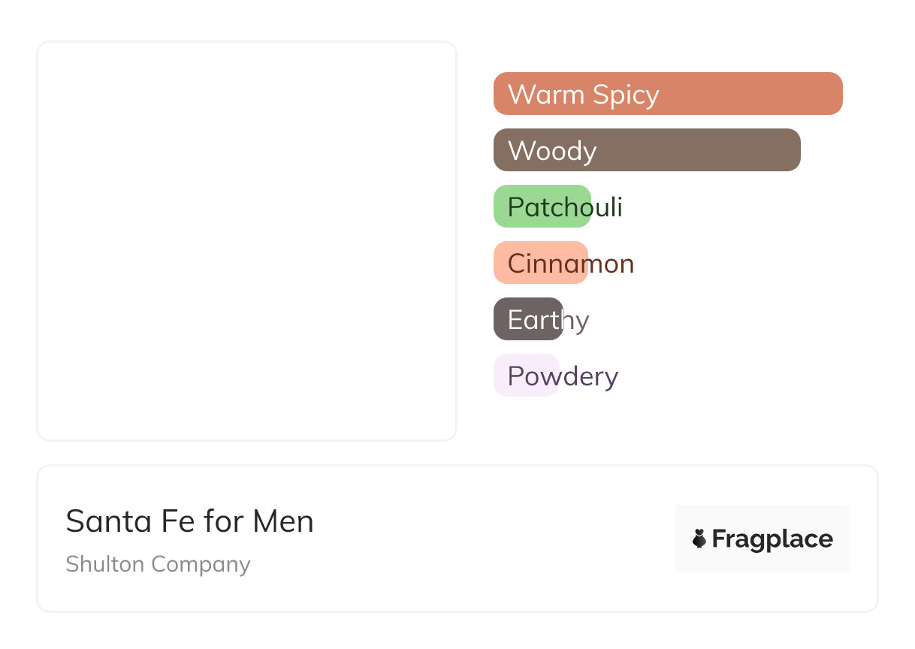This screenshot has width=915, height=649.
Task: Click the 'Warm Spicy' text label
Action: [x=583, y=95]
